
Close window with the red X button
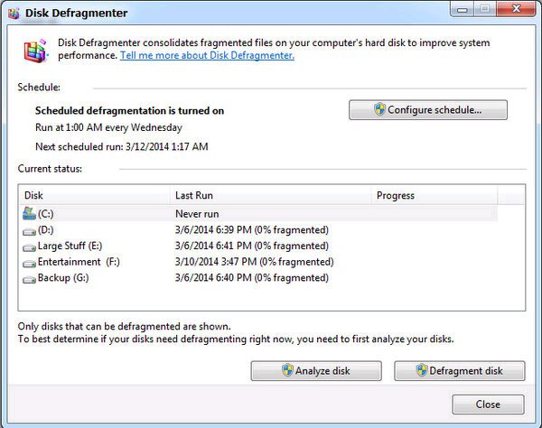(x=516, y=9)
